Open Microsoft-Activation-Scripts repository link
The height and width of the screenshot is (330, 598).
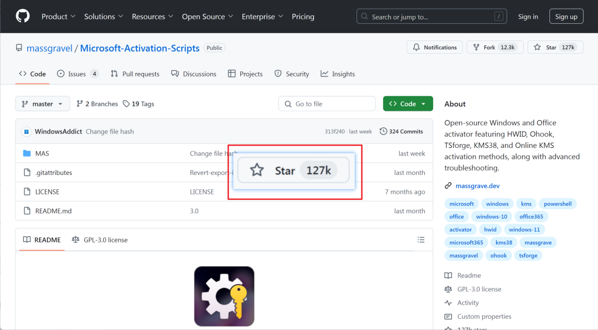[x=140, y=48]
